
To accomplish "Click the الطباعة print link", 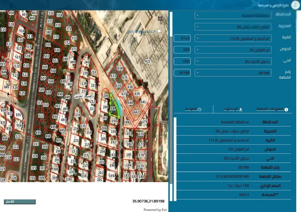I will 193,109.
